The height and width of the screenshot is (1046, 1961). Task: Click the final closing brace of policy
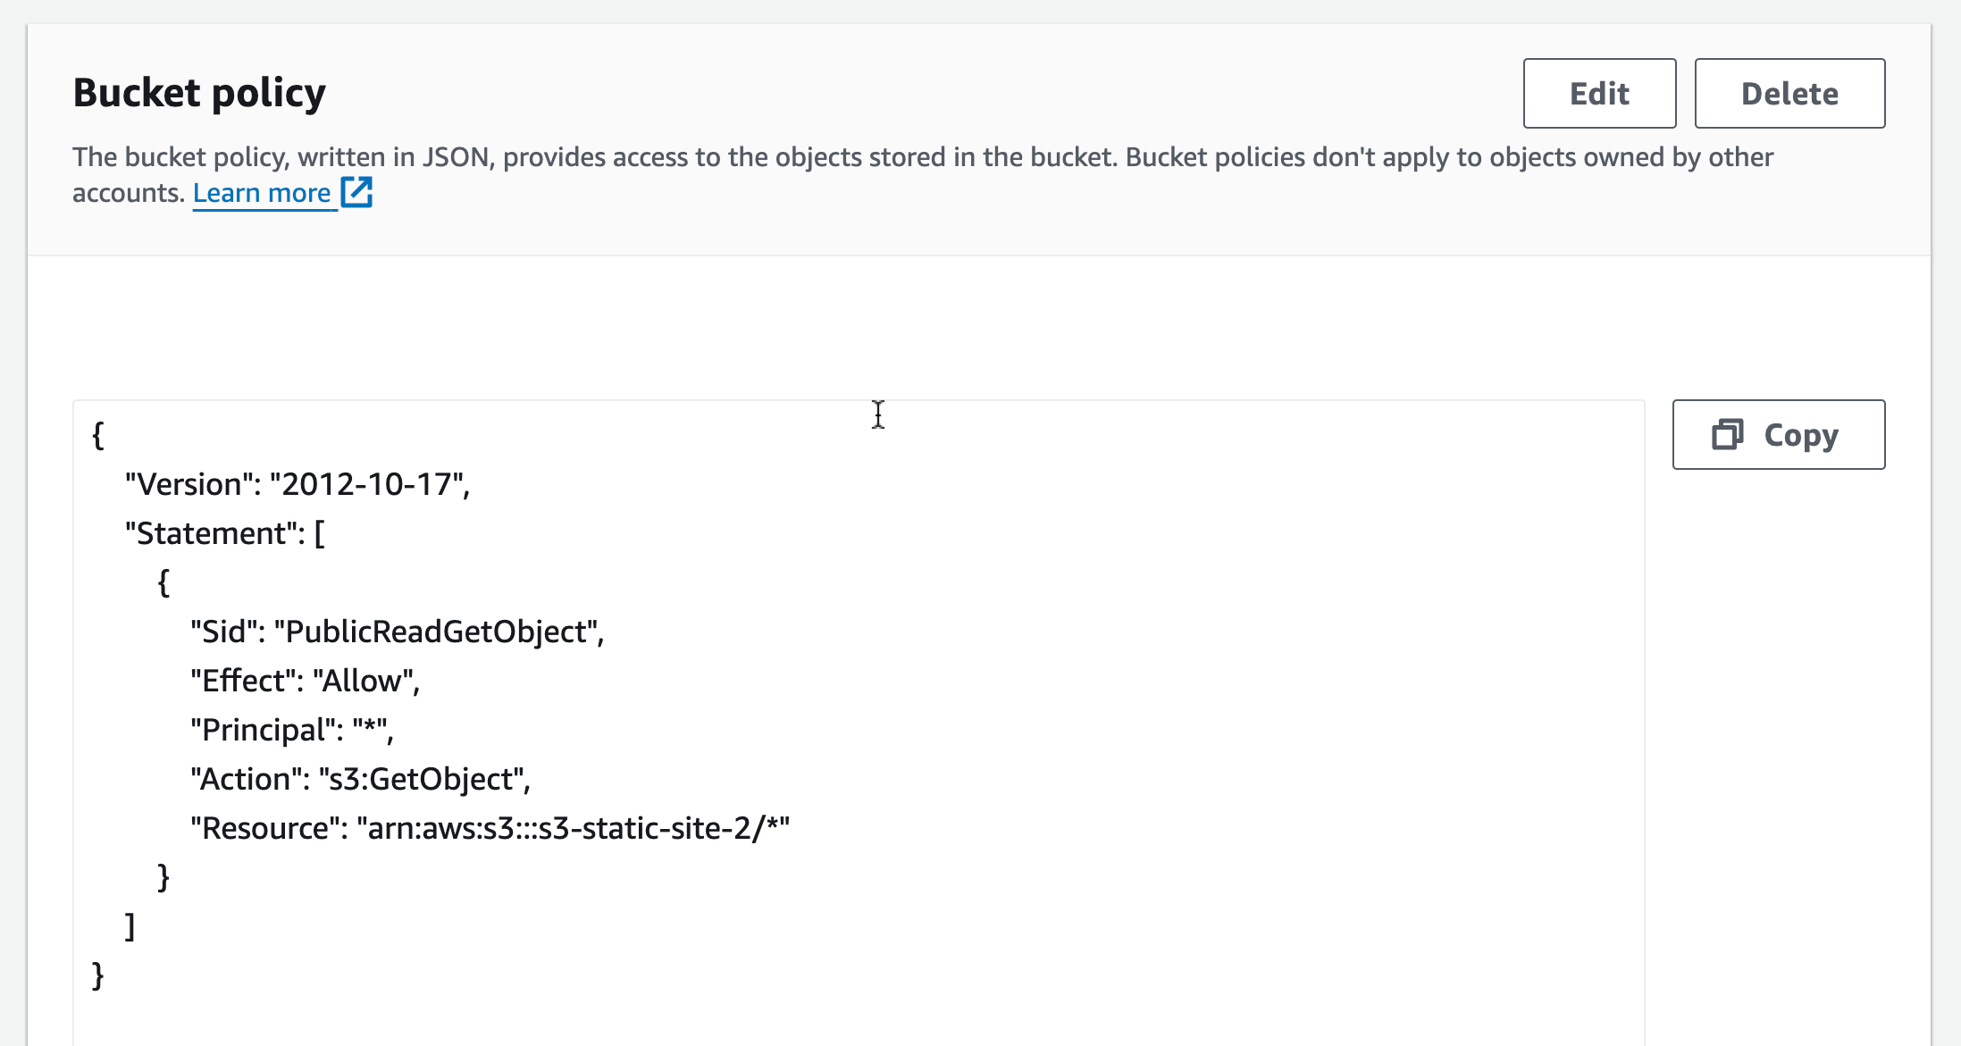coord(98,975)
